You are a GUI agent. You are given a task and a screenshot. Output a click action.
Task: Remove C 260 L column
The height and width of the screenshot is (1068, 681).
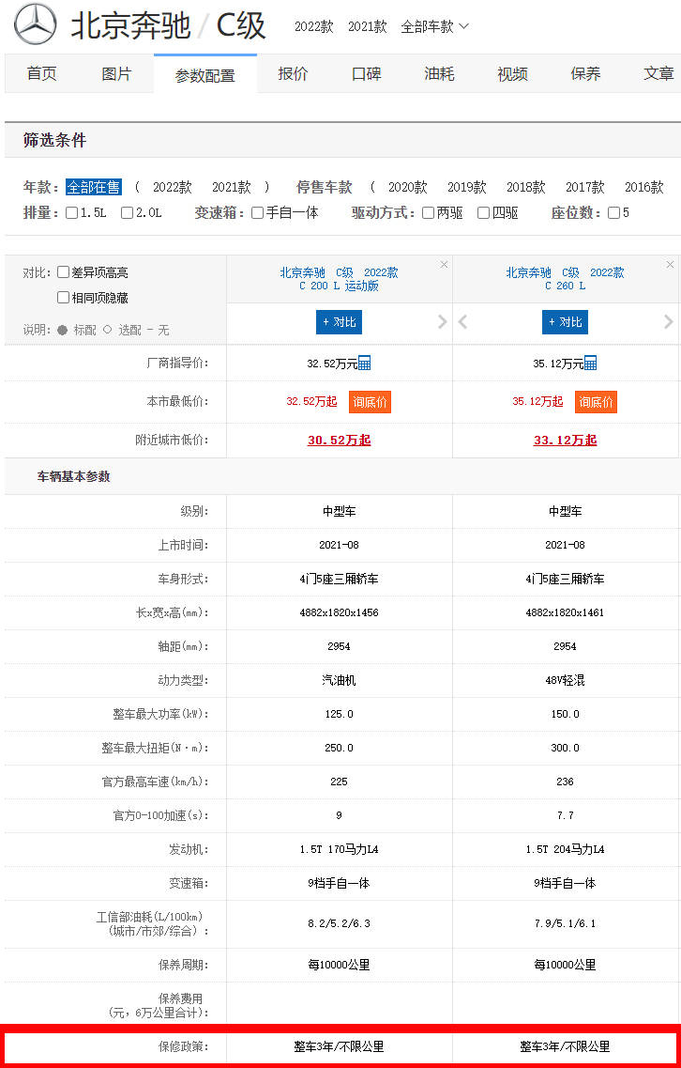(x=670, y=264)
